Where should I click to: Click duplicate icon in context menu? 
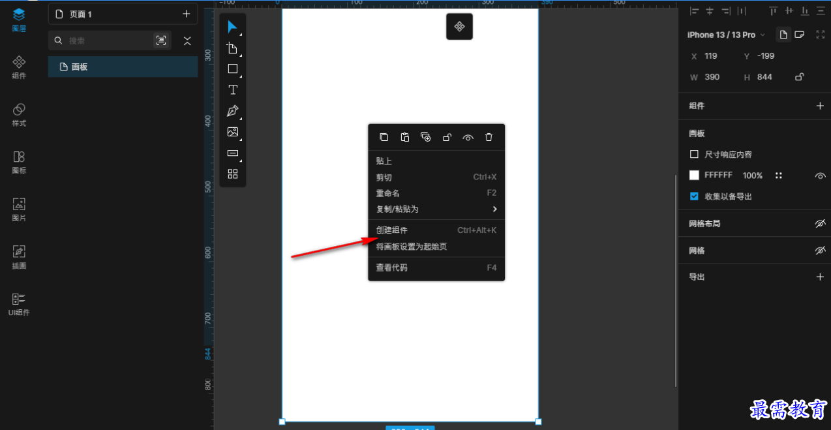[x=426, y=137]
